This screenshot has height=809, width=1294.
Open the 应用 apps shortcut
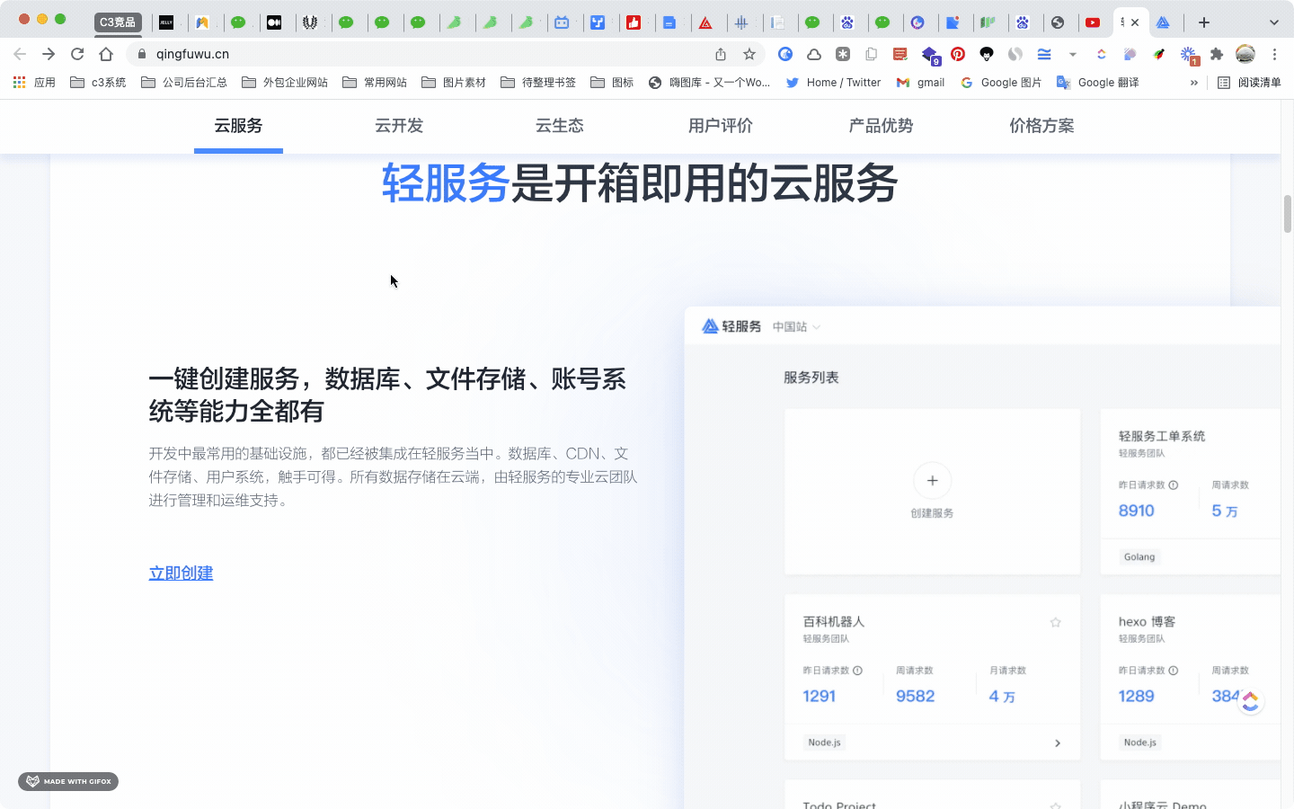pos(34,82)
